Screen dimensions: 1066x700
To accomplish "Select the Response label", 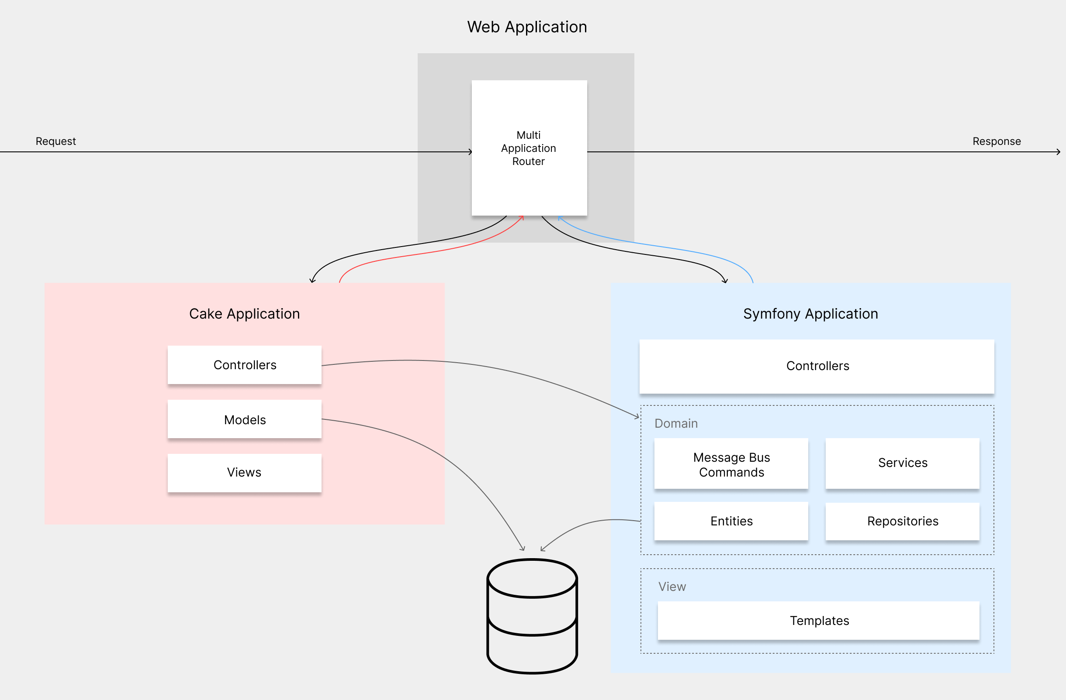I will pos(997,141).
